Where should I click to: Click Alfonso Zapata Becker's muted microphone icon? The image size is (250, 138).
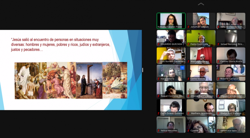188,96
